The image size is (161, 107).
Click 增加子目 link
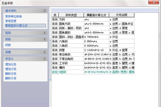pyautogui.click(x=11, y=69)
